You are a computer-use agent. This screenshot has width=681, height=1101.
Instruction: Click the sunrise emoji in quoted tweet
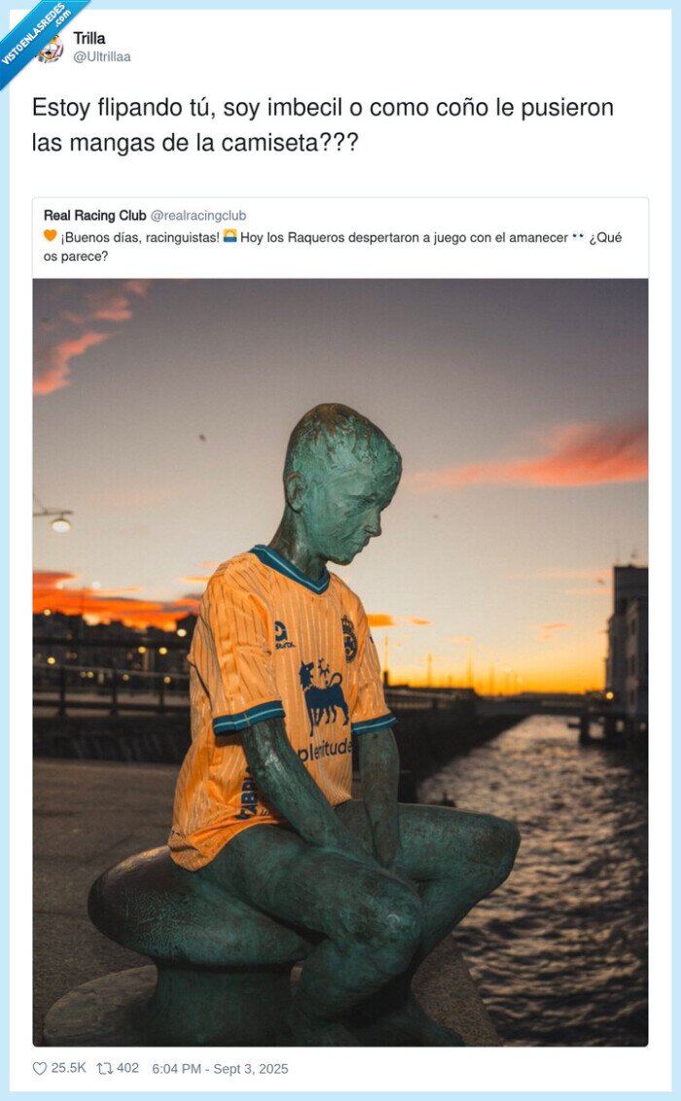[x=230, y=236]
